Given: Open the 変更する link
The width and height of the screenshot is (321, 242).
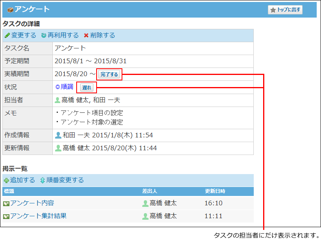Looking at the screenshot, I should [23, 36].
